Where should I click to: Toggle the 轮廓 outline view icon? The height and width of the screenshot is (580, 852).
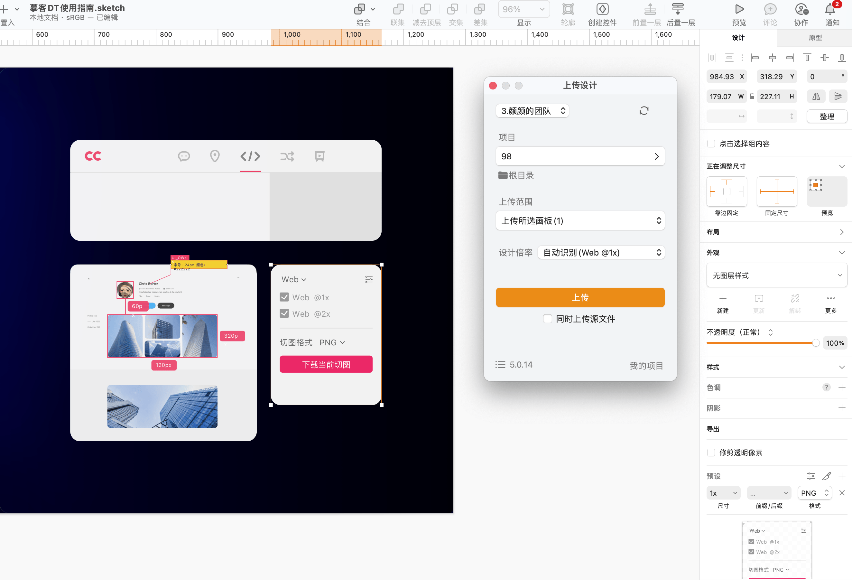tap(568, 9)
